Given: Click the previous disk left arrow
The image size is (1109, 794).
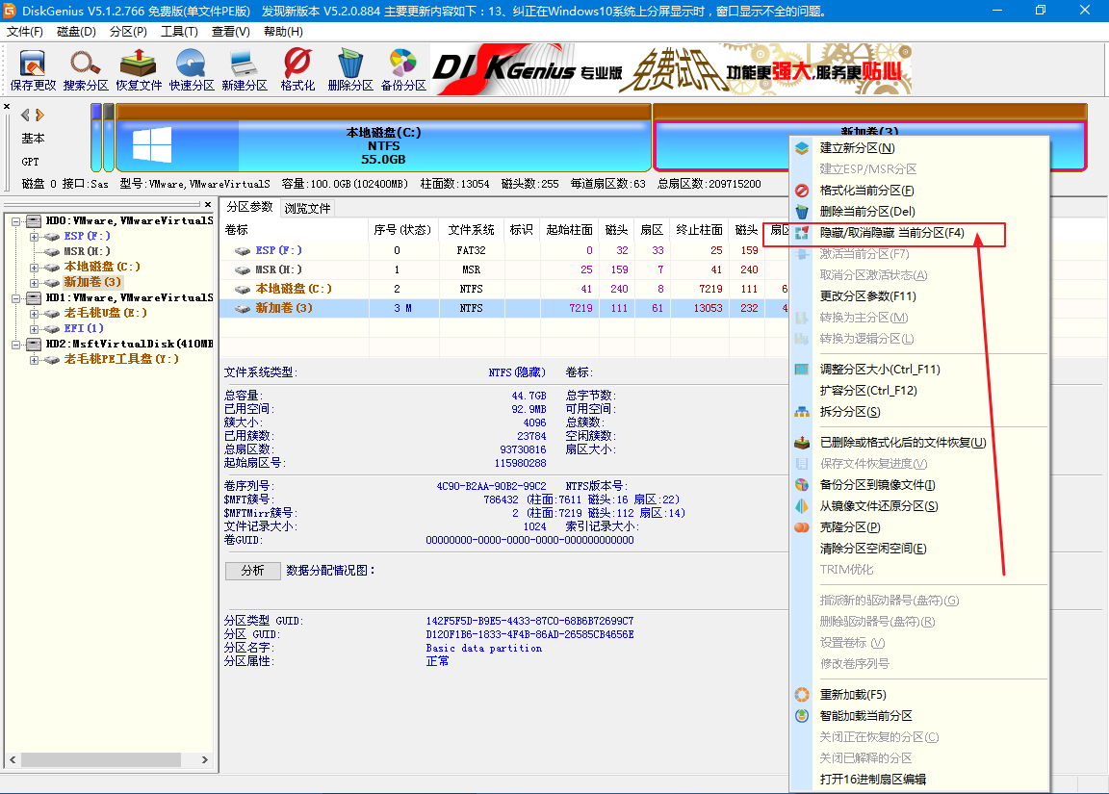Looking at the screenshot, I should point(25,115).
